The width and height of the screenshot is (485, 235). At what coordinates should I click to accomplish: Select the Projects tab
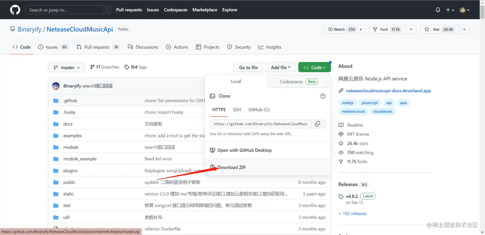pyautogui.click(x=208, y=47)
